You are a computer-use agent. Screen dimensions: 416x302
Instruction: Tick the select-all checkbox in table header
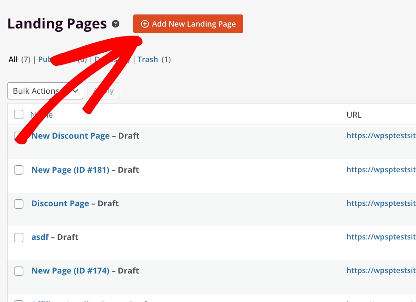(x=19, y=114)
